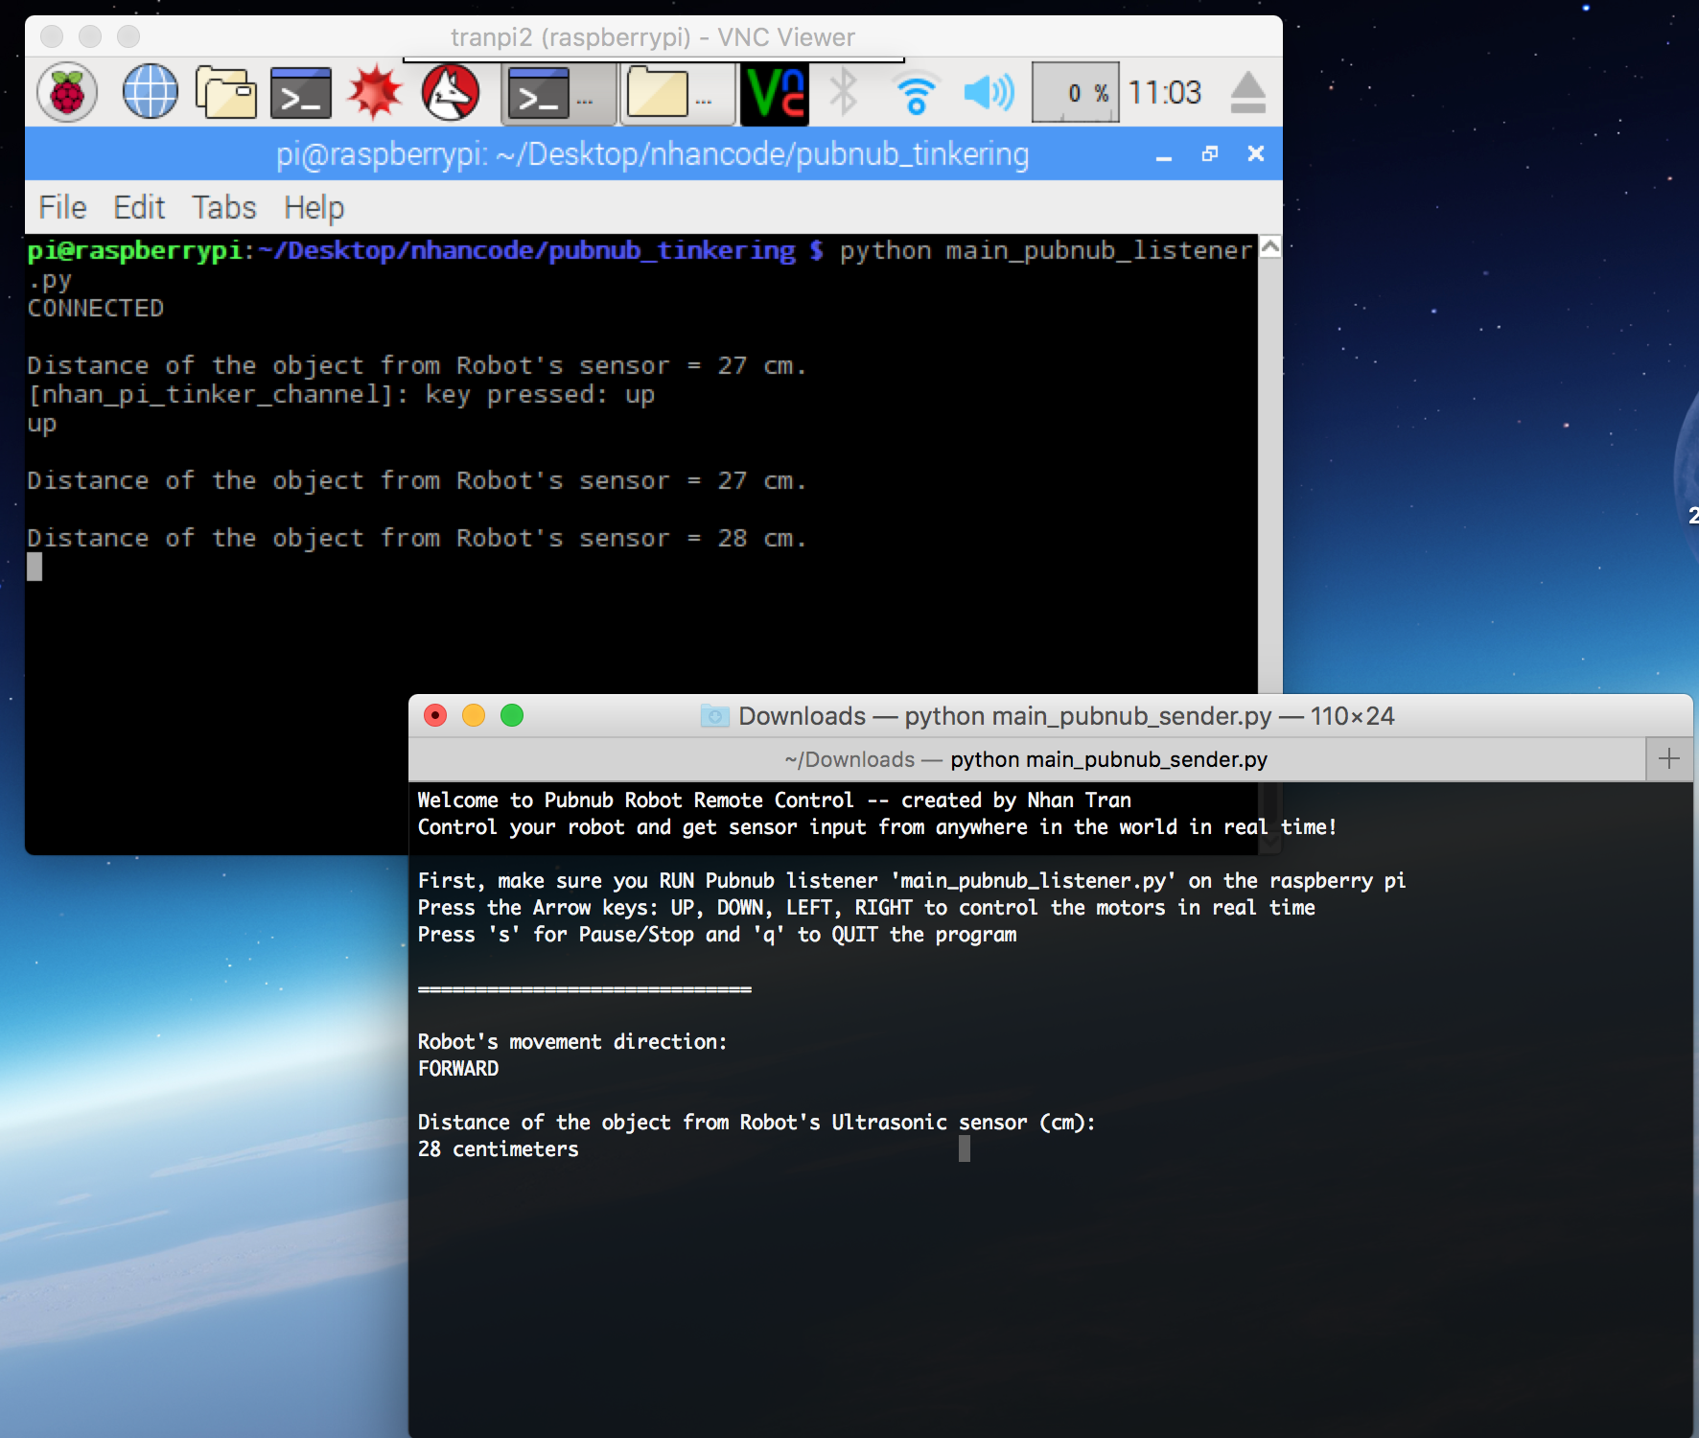Click the 'Welcome to Pubnub Robot Remote Control' line
Image resolution: width=1699 pixels, height=1438 pixels.
pyautogui.click(x=774, y=800)
